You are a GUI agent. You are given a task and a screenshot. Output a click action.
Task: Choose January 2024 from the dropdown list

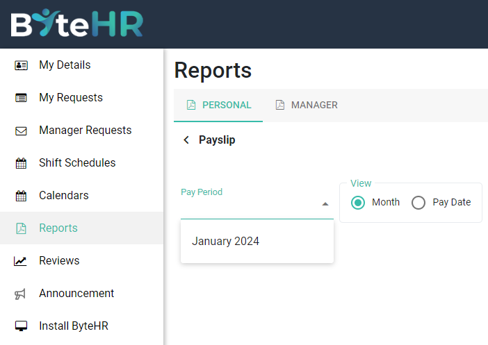coord(257,241)
